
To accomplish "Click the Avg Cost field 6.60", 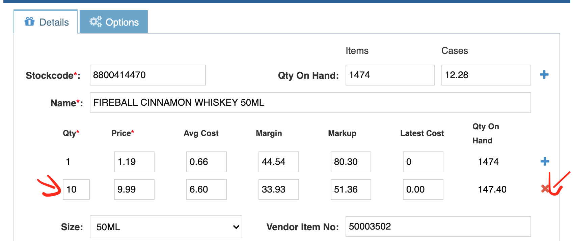I will (207, 190).
